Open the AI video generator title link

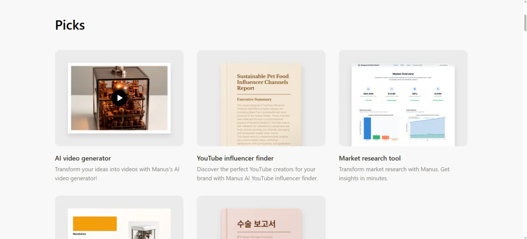pos(83,158)
